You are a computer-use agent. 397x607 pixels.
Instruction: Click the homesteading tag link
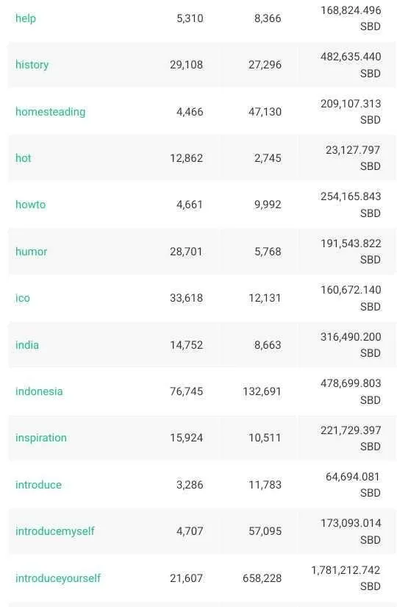(50, 112)
